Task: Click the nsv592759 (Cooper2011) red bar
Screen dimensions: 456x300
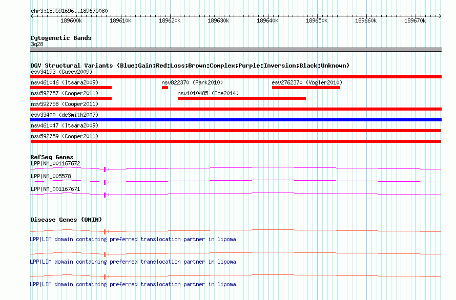Action: 236,141
